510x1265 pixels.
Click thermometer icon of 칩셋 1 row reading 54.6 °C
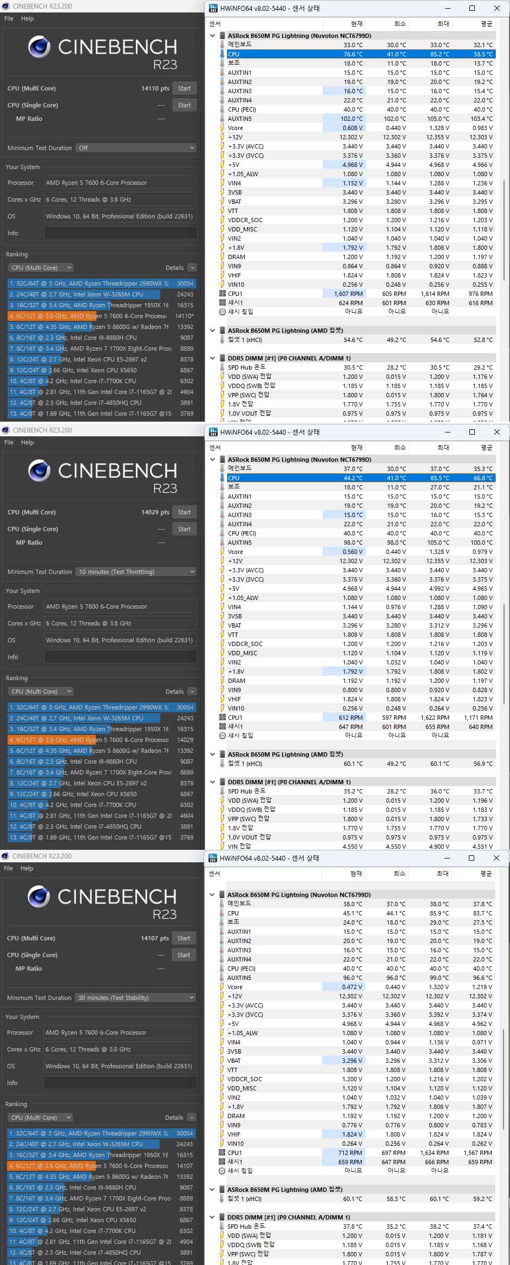point(222,340)
